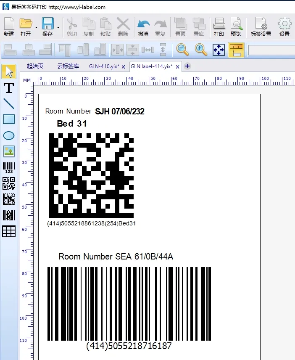Select the table grid tool

tap(9, 231)
